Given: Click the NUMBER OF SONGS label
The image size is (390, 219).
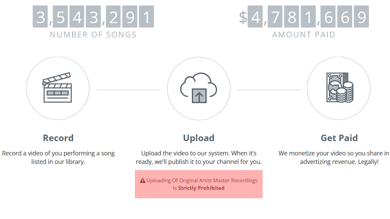Looking at the screenshot, I should (x=93, y=34).
